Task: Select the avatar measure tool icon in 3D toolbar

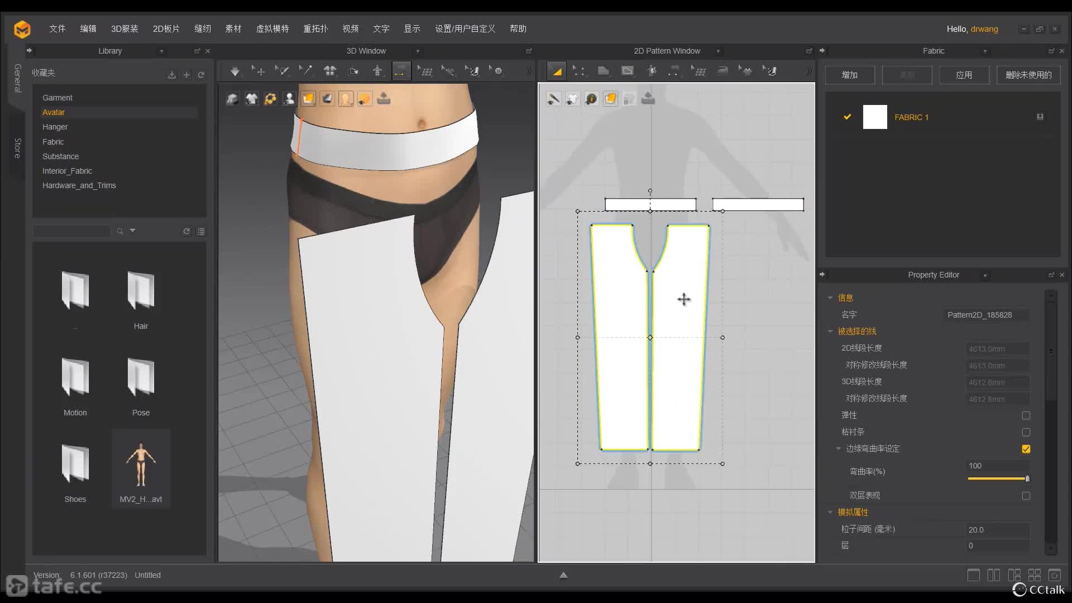Action: point(378,71)
